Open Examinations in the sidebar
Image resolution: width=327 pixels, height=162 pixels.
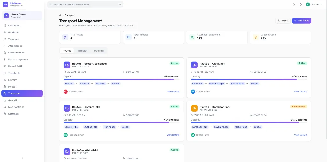point(22,53)
